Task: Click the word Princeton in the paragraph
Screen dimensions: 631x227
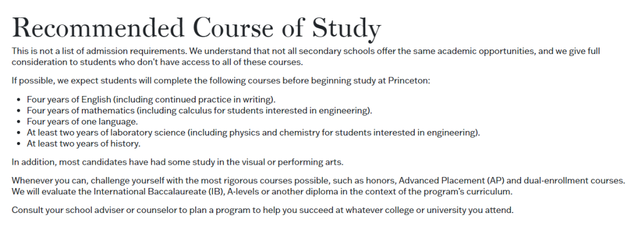Action: [408, 80]
